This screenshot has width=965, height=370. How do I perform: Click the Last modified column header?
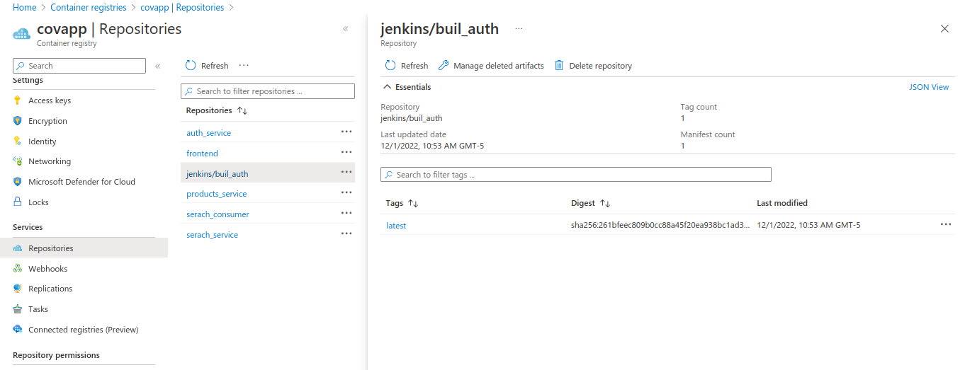[x=782, y=203]
